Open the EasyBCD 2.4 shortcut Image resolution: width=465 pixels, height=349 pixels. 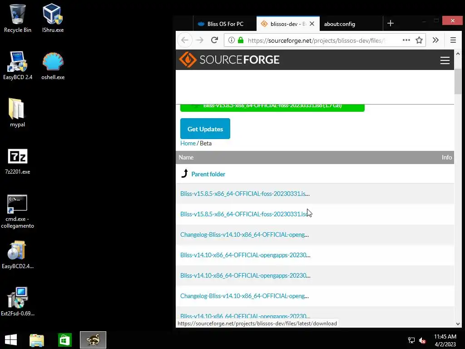(18, 65)
